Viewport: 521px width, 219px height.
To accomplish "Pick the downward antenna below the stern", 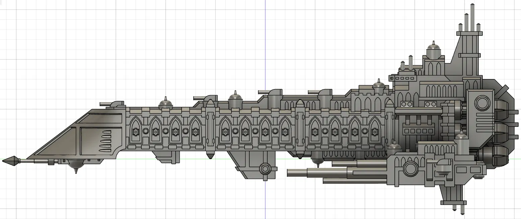I will point(462,209).
